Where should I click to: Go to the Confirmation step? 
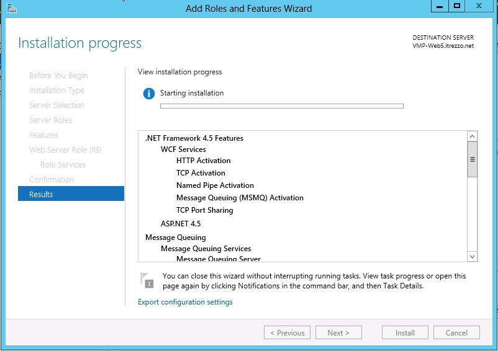(52, 180)
